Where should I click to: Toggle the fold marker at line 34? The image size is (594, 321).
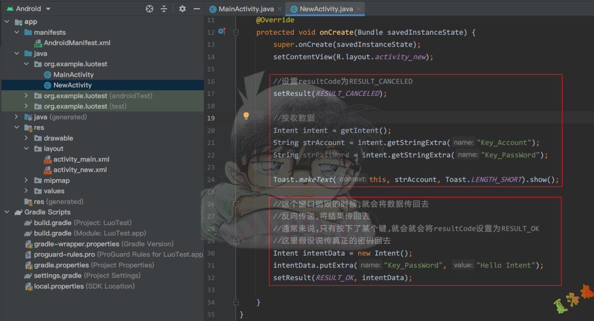(x=236, y=302)
